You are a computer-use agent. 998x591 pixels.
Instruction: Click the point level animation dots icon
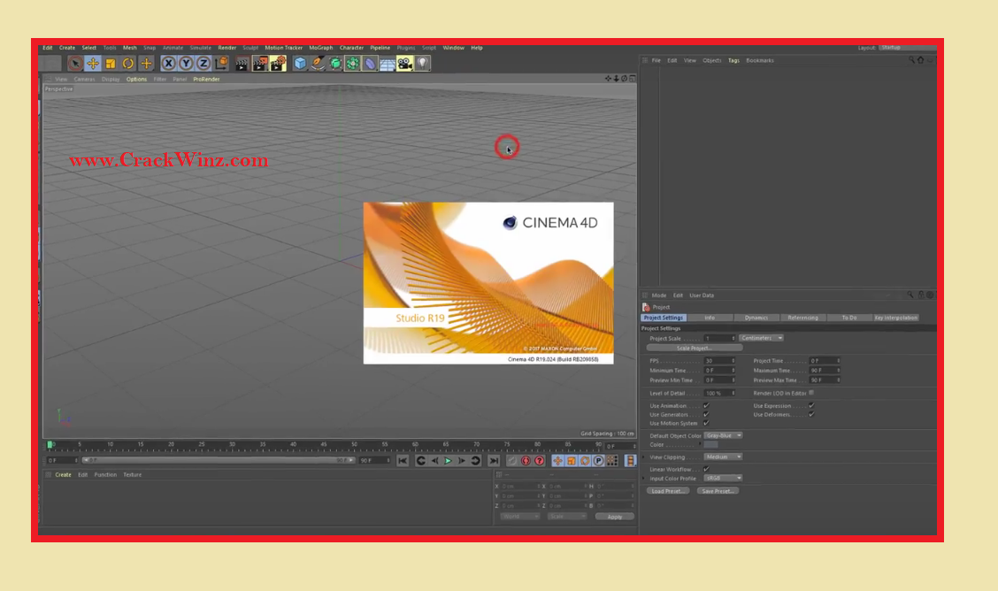[611, 461]
